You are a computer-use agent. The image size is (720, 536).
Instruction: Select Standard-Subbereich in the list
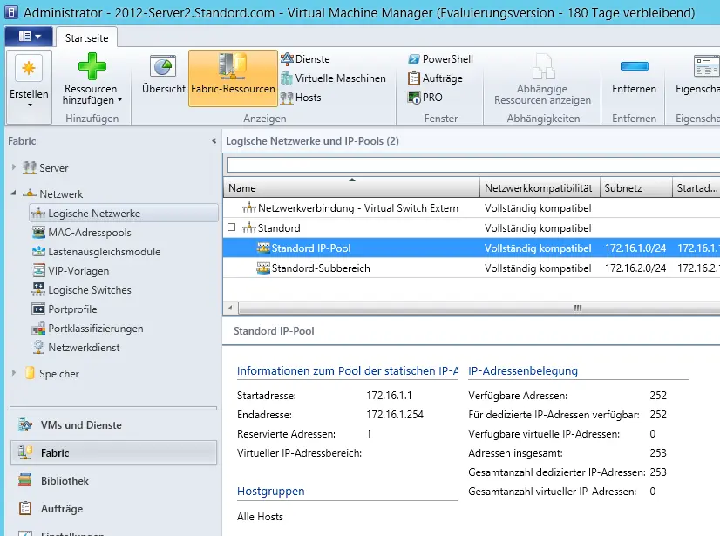(x=320, y=268)
